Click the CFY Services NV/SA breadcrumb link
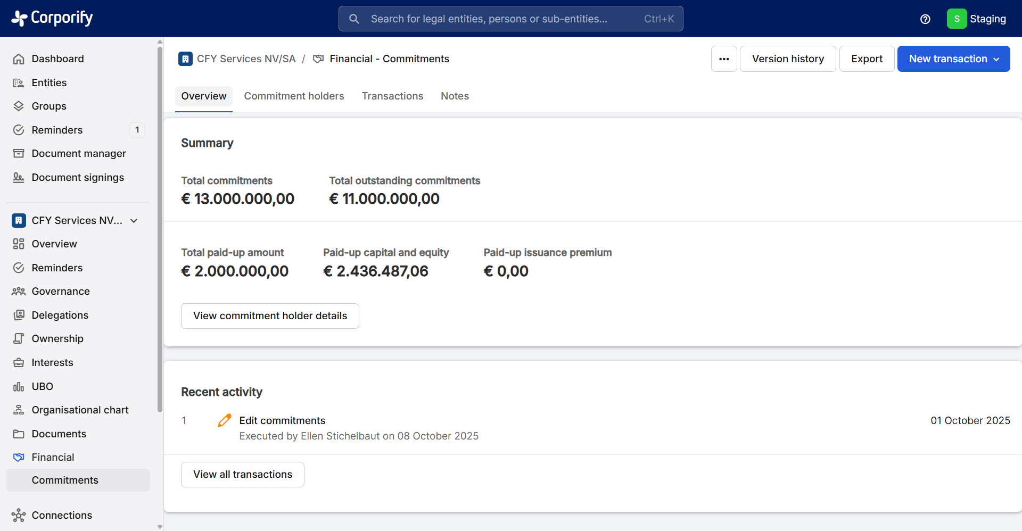 coord(246,59)
